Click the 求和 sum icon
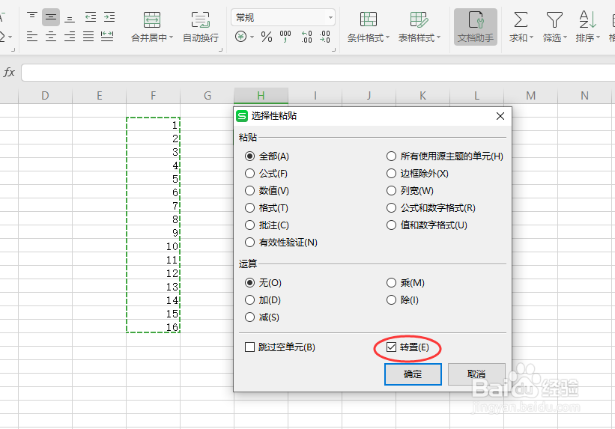Viewport: 615px width, 429px height. [521, 19]
